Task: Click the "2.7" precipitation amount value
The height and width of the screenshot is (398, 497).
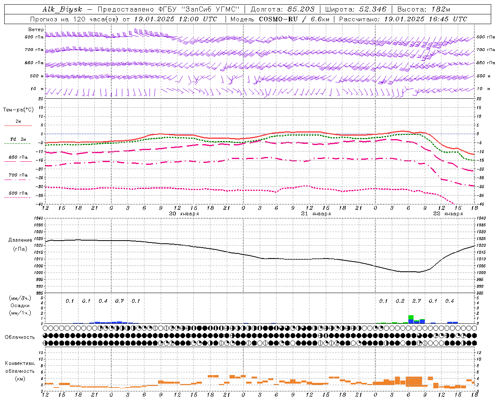Action: coord(417,301)
